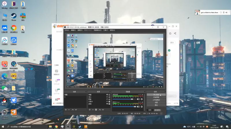Screen dimensions: 231x129
Task: Click the OBS Studio taskbar icon
Action: [x=68, y=127]
